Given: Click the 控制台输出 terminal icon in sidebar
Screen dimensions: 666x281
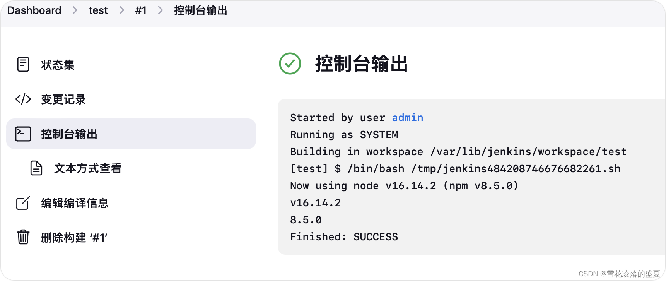Looking at the screenshot, I should 23,134.
